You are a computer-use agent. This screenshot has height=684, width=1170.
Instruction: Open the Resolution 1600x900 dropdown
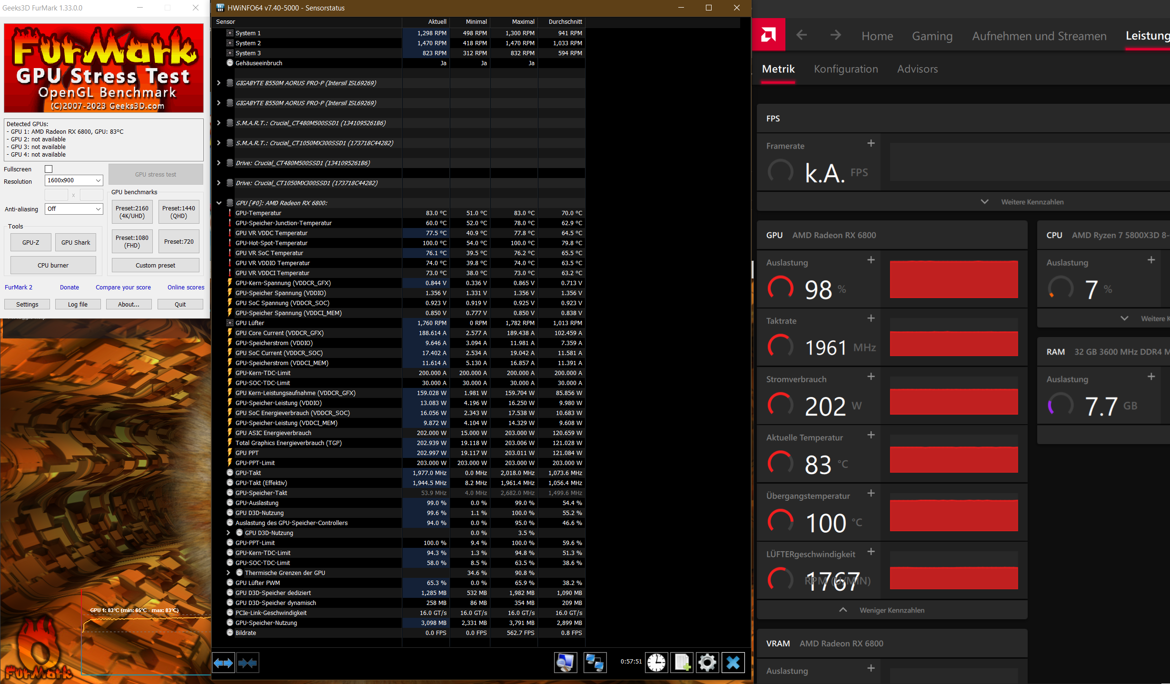click(74, 180)
